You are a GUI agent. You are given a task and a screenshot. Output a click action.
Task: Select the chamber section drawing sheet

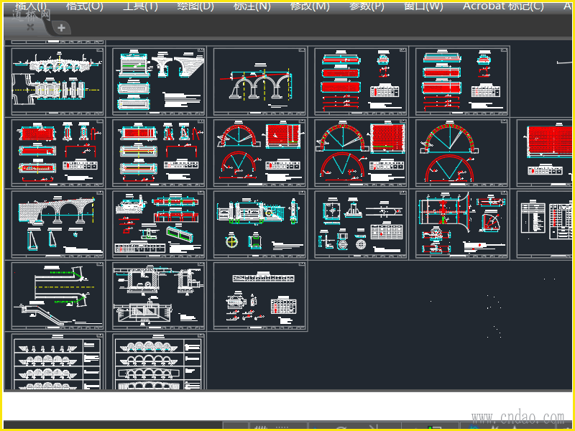point(158,296)
